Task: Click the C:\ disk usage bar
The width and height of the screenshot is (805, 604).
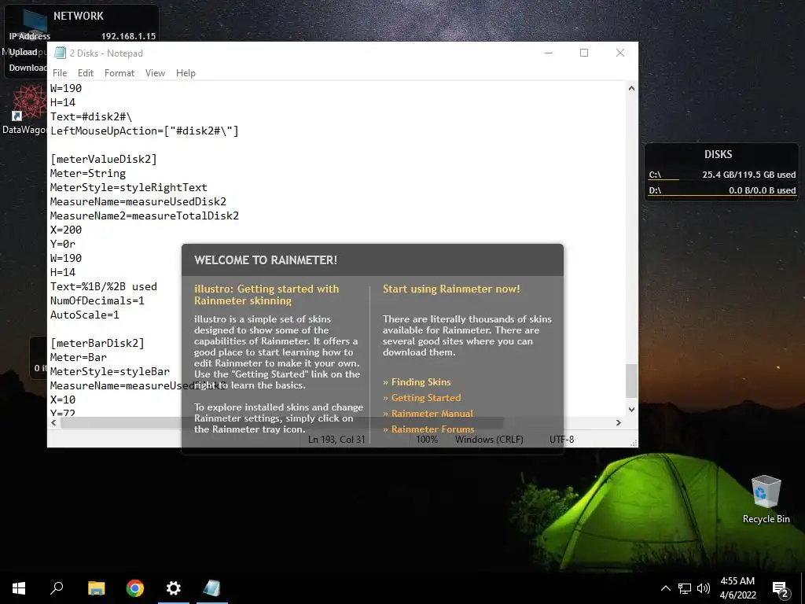Action: (663, 180)
